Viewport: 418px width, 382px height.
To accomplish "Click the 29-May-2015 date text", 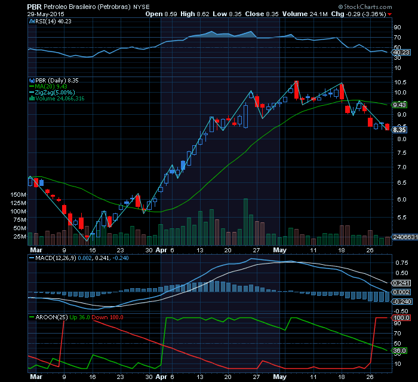I will coord(45,14).
